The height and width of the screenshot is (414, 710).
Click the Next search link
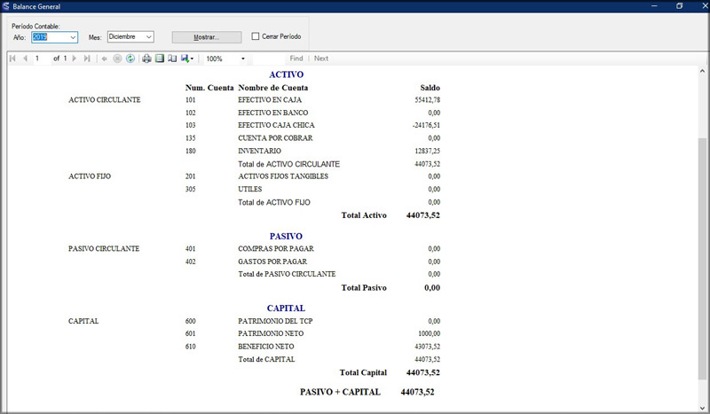[x=321, y=59]
